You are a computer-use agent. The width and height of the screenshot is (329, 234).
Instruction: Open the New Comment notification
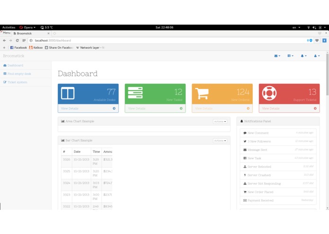pyautogui.click(x=278, y=133)
